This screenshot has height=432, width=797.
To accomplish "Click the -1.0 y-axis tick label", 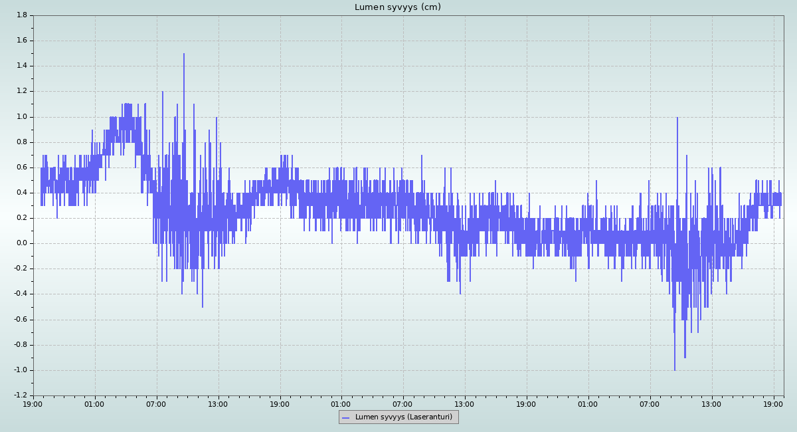I will click(x=20, y=370).
